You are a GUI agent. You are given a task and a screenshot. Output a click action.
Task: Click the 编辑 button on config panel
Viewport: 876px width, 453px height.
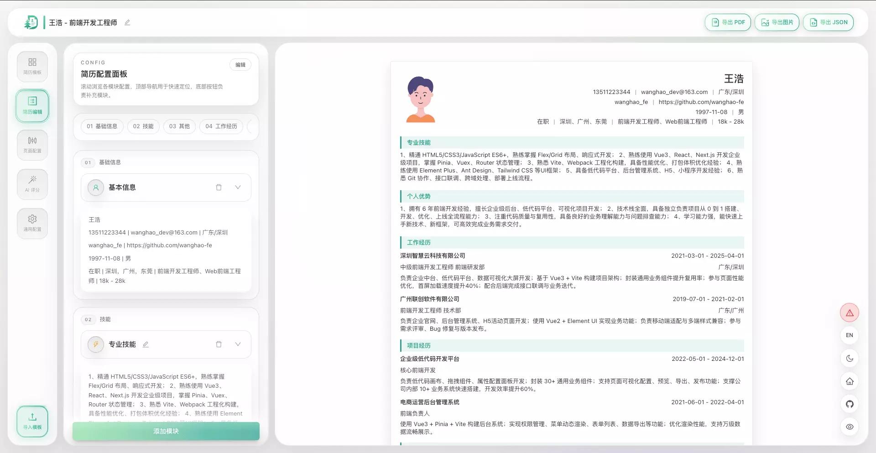pyautogui.click(x=240, y=65)
